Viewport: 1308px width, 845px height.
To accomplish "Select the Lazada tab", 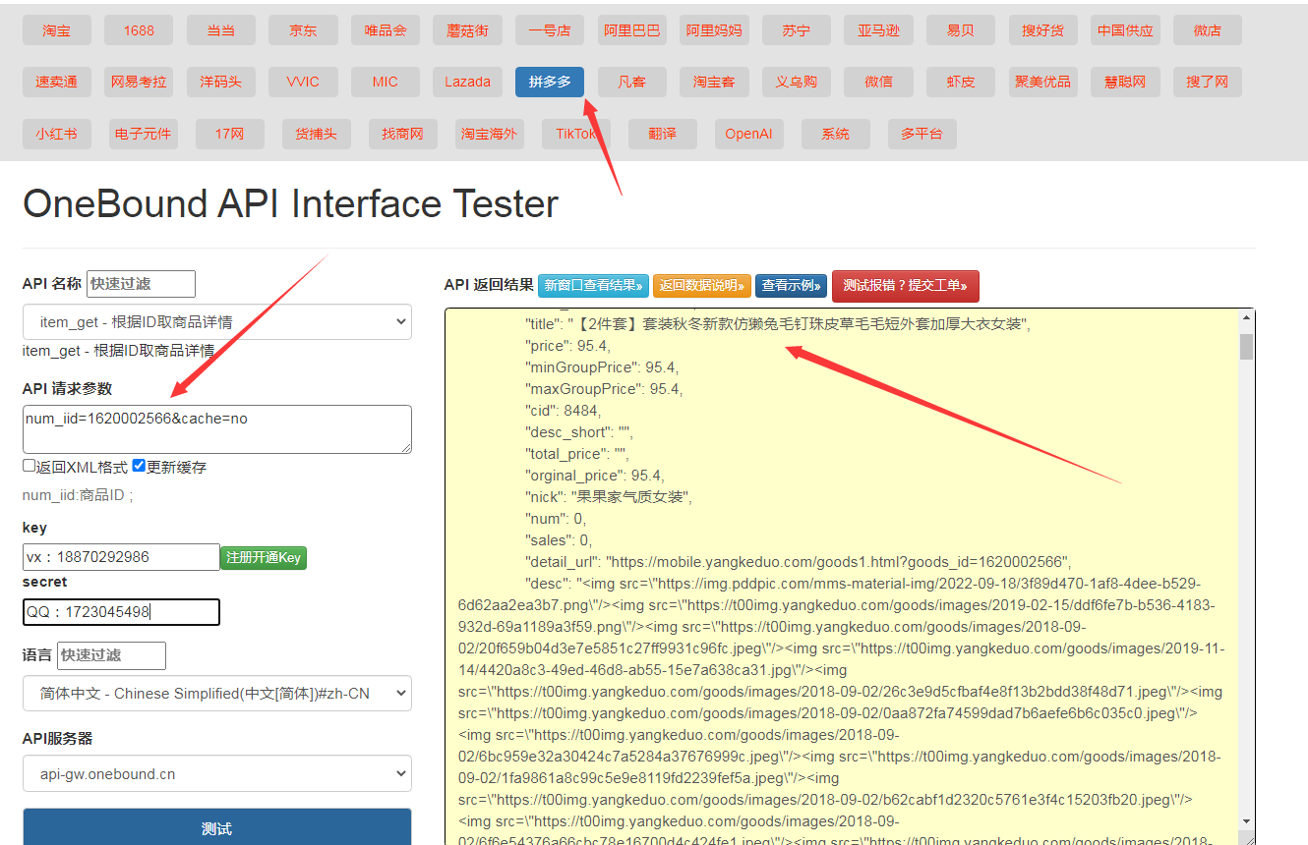I will pyautogui.click(x=467, y=82).
